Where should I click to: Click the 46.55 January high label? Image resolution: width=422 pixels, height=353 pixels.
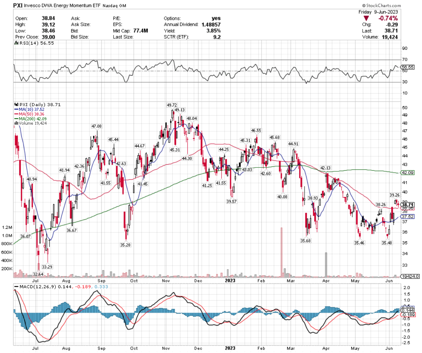point(256,130)
